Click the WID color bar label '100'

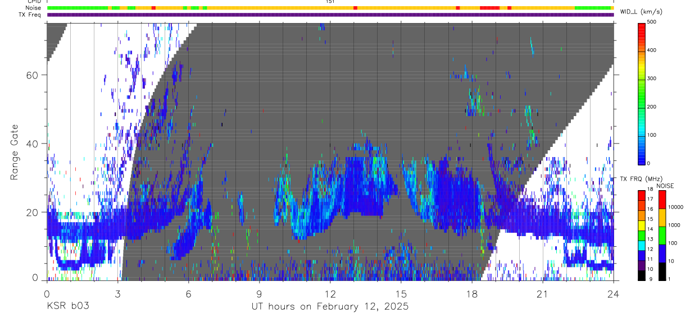[x=651, y=135]
